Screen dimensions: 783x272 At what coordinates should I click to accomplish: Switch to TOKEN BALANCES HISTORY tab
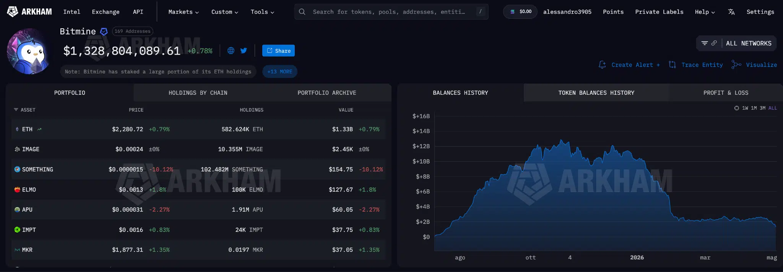(x=596, y=93)
